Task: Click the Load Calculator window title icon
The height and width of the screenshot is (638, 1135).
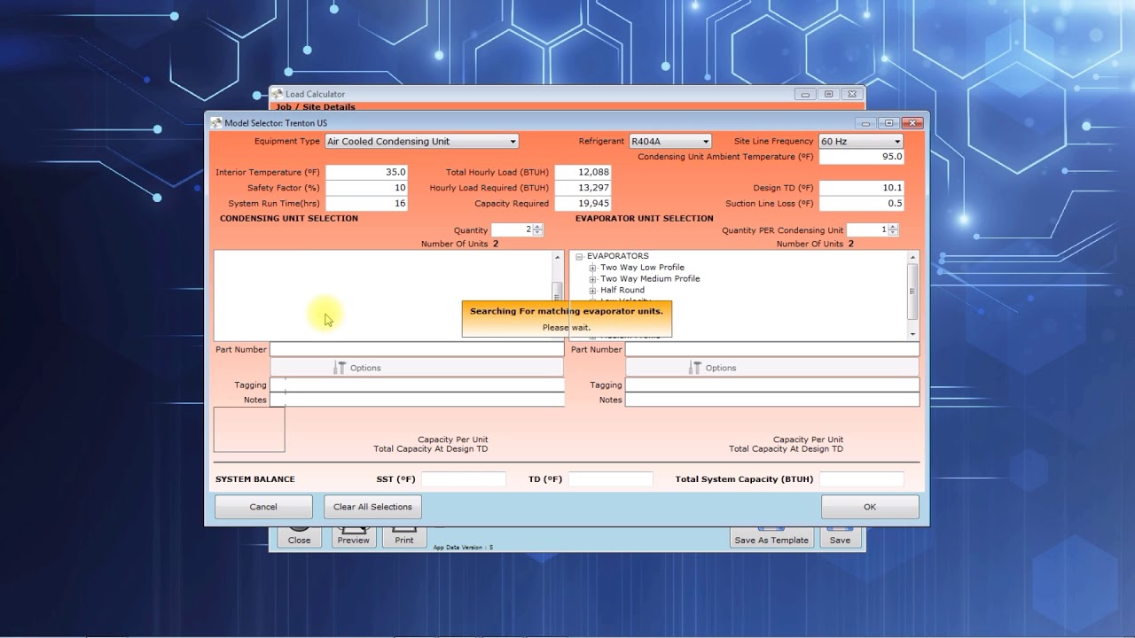Action: (278, 94)
